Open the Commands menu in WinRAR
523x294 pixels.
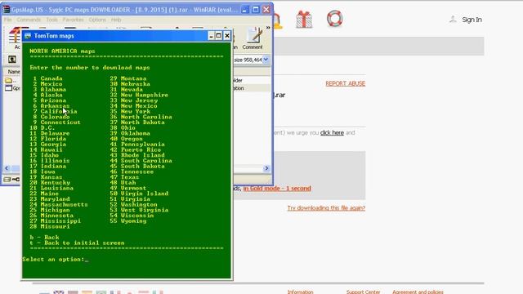coord(29,20)
